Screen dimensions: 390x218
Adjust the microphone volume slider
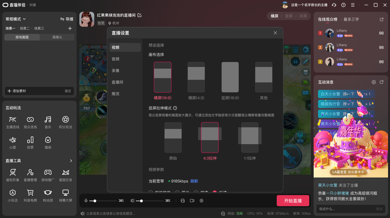103,201
